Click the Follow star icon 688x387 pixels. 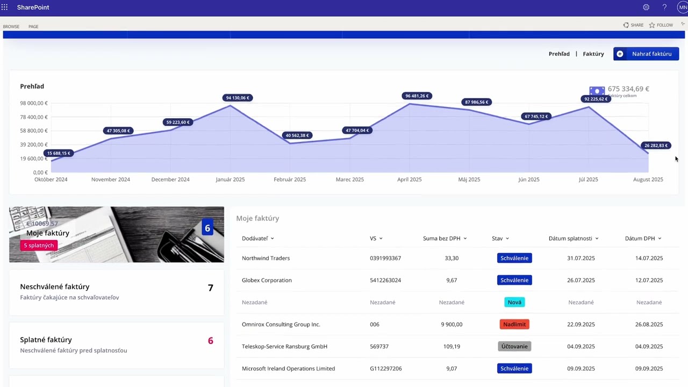pyautogui.click(x=652, y=25)
